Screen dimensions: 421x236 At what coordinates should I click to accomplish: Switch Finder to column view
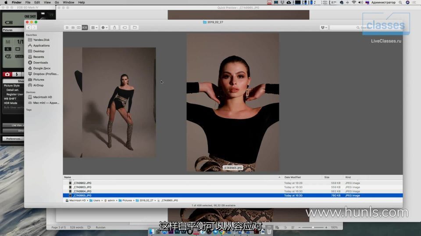tap(79, 28)
